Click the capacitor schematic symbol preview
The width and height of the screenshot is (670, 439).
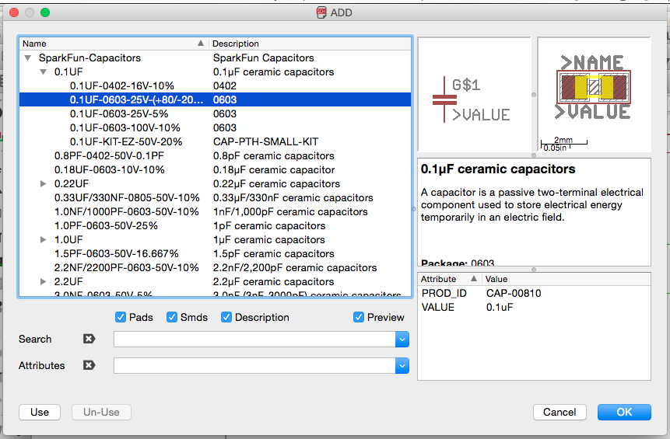coord(475,94)
